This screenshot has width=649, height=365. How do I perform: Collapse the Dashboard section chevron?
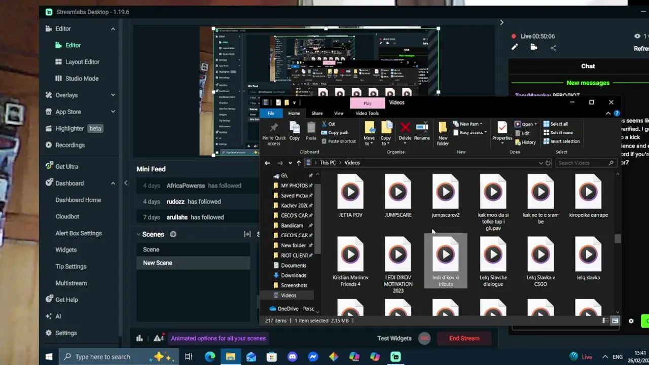(113, 184)
